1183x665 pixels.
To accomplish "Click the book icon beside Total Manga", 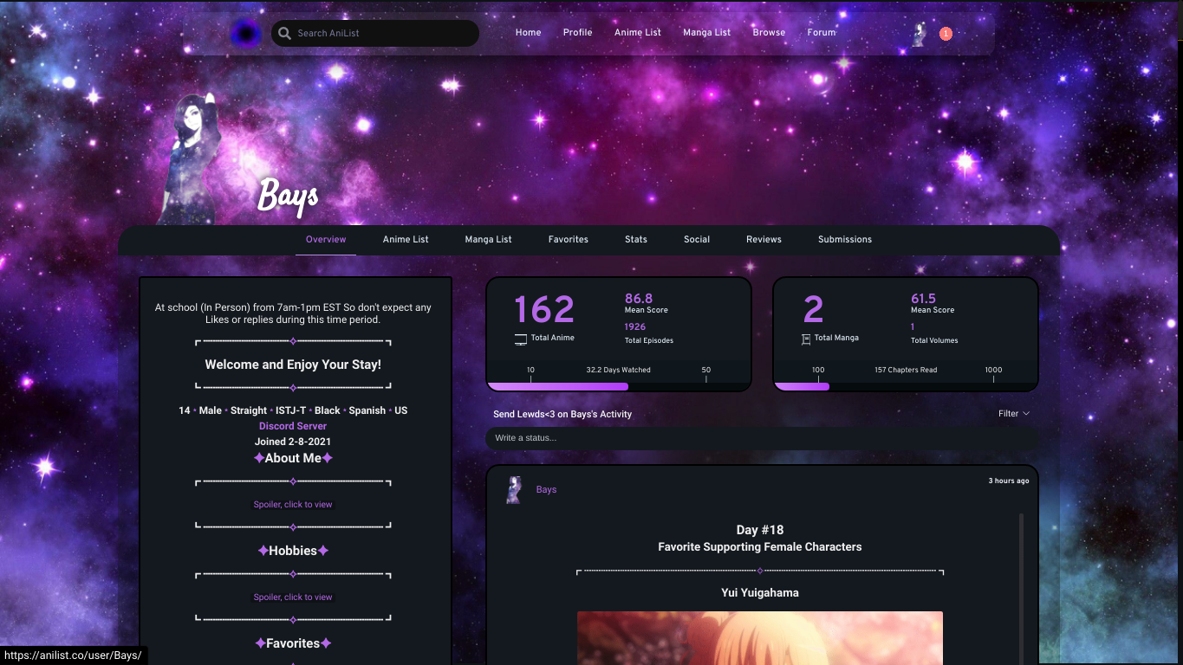I will point(805,339).
